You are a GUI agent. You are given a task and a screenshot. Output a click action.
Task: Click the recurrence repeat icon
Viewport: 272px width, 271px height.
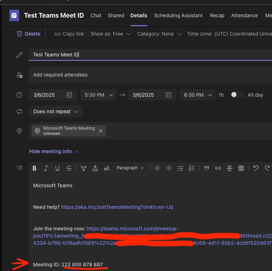tap(19, 111)
